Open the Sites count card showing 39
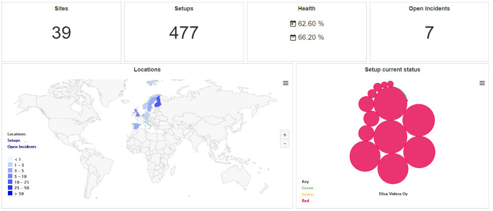493x211 pixels. coord(61,32)
